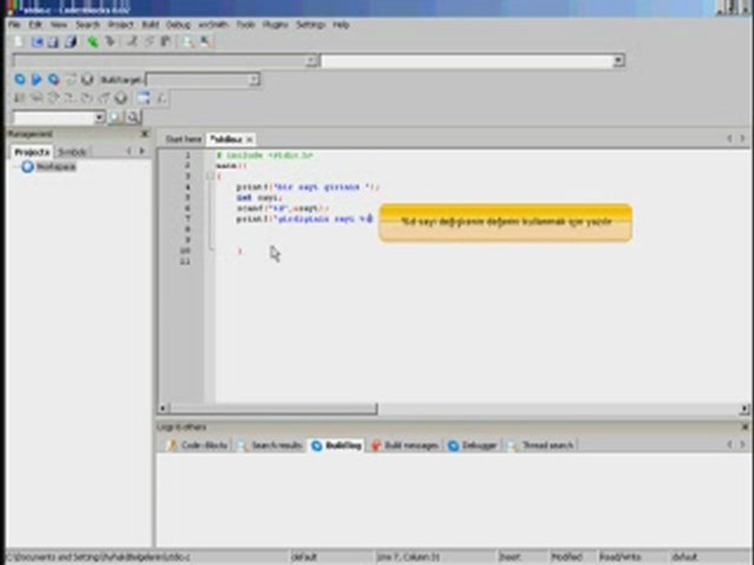754x565 pixels.
Task: Open the wxSmith menu
Action: (213, 24)
